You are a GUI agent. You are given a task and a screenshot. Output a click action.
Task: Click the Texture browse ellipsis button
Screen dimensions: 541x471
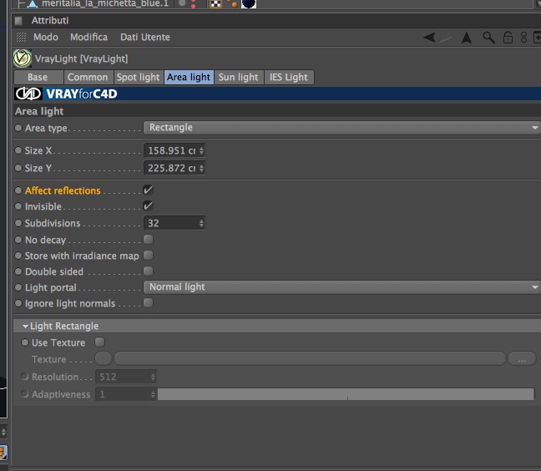(x=522, y=358)
